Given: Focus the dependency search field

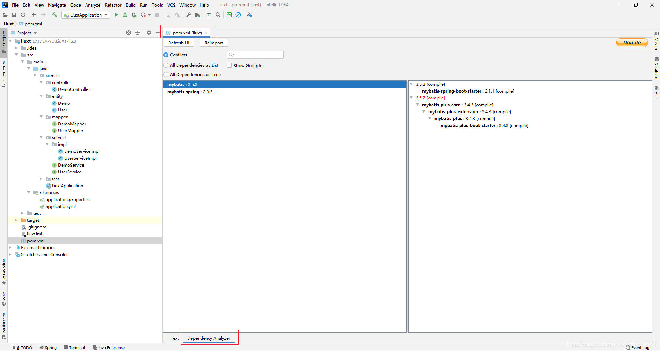Looking at the screenshot, I should click(255, 55).
